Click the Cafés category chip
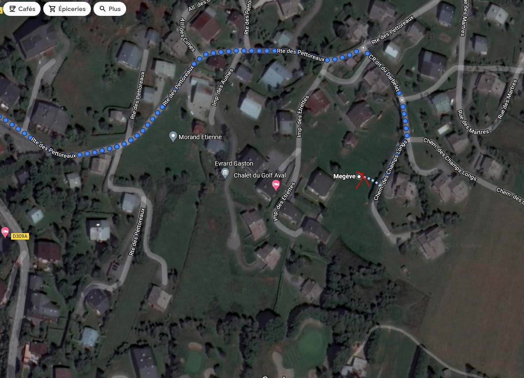This screenshot has height=378, width=524. pos(22,9)
